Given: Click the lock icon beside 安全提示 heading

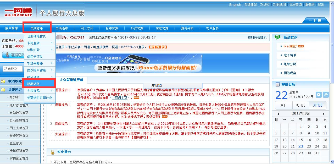Looking at the screenshot, I should 52,152.
